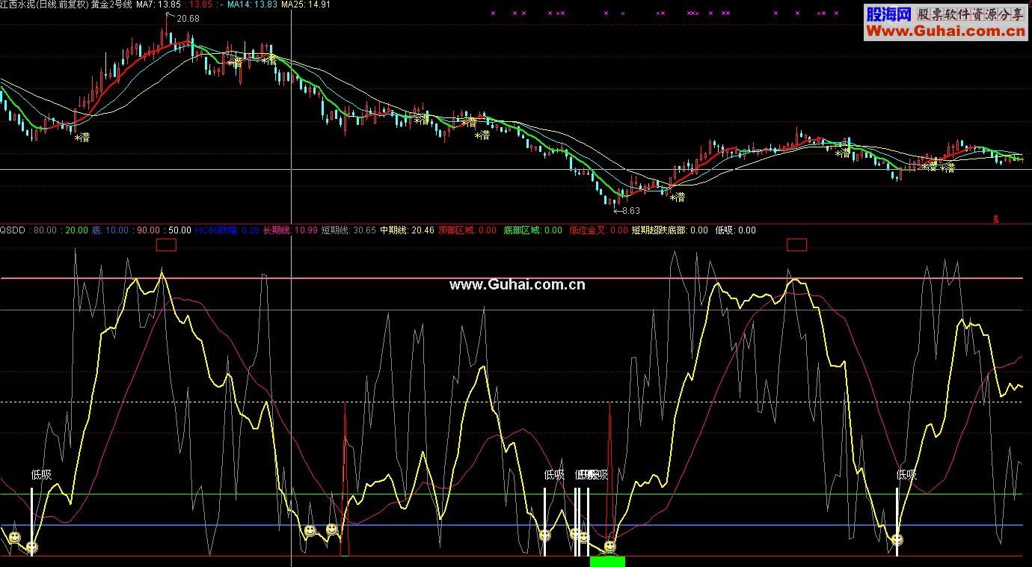
Task: Click the 低吸 signal at far right
Action: click(906, 474)
